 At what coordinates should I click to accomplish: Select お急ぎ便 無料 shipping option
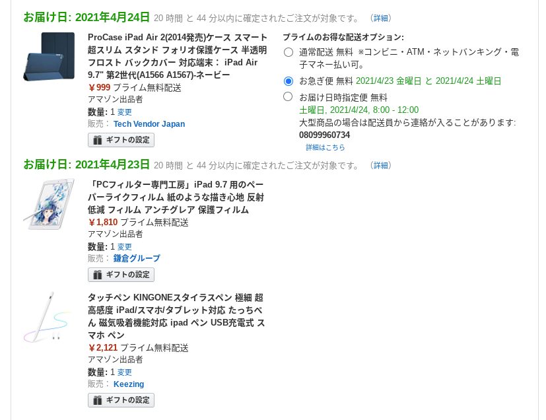point(289,81)
